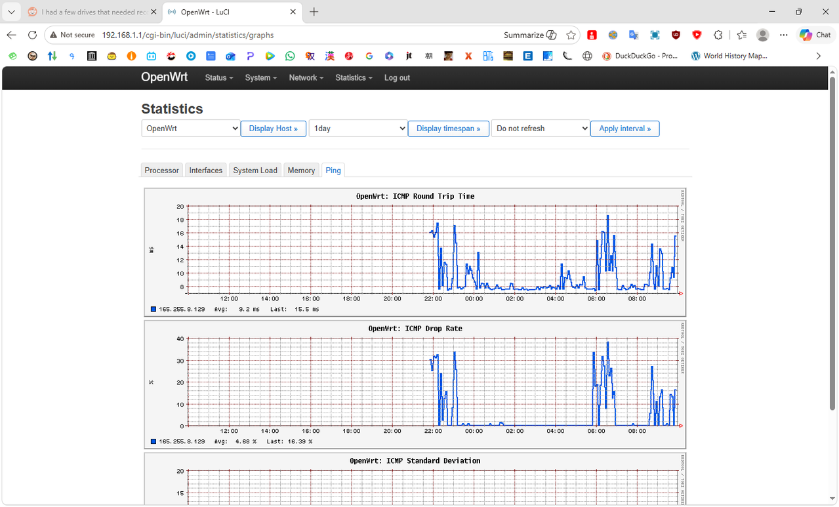Click the browser back arrow

click(x=11, y=35)
